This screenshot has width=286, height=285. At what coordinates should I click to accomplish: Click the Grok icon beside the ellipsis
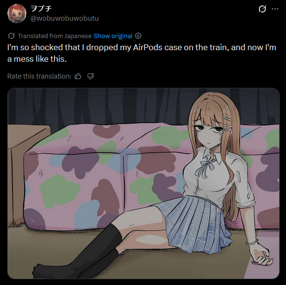pyautogui.click(x=262, y=9)
